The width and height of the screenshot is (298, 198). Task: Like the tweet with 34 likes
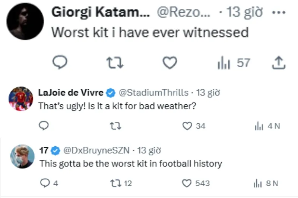click(x=194, y=126)
